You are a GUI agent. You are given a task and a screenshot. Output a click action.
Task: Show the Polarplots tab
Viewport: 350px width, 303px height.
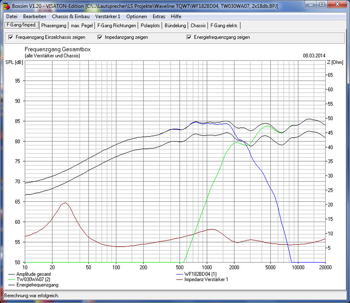pyautogui.click(x=150, y=26)
